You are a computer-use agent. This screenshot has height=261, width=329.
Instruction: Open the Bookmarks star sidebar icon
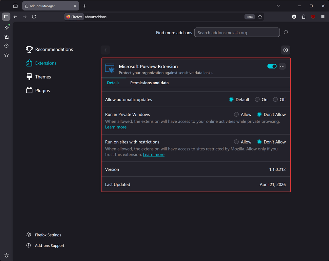tap(6, 55)
